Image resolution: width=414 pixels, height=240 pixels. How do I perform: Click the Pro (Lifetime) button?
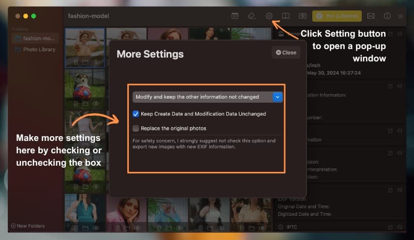(x=337, y=16)
